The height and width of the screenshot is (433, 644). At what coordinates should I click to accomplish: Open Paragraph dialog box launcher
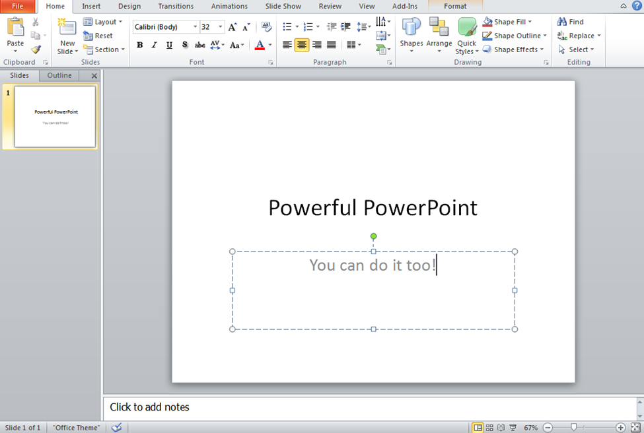(x=389, y=63)
